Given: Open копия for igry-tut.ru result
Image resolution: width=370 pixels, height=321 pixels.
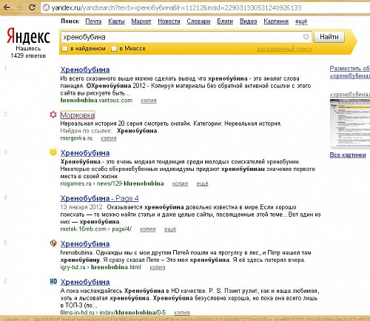Looking at the screenshot, I should [157, 267].
